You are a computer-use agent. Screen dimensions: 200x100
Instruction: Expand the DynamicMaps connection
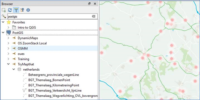[x=8, y=38]
